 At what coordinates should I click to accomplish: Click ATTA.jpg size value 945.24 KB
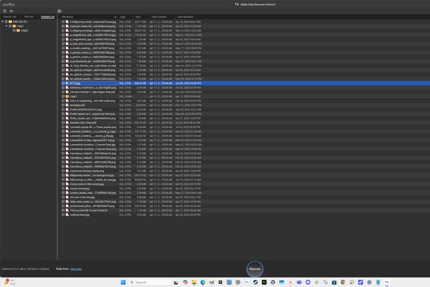140,83
